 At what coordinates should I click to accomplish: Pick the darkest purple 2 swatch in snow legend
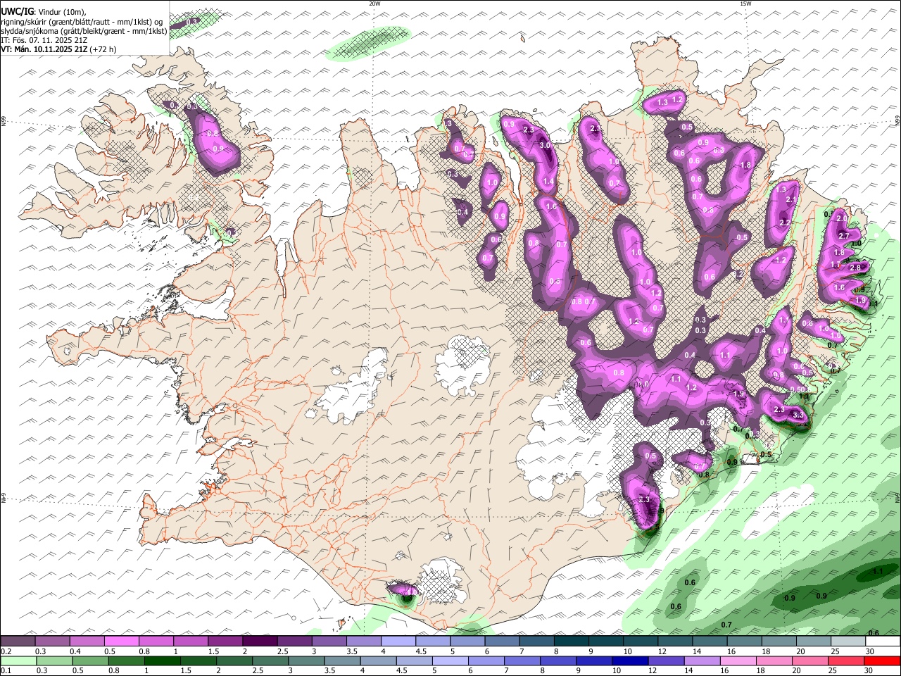click(260, 641)
